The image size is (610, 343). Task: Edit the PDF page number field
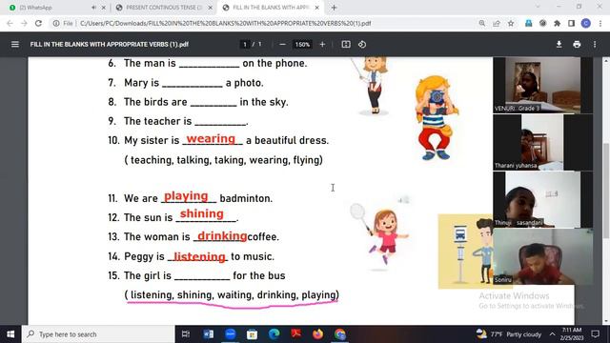coord(245,45)
